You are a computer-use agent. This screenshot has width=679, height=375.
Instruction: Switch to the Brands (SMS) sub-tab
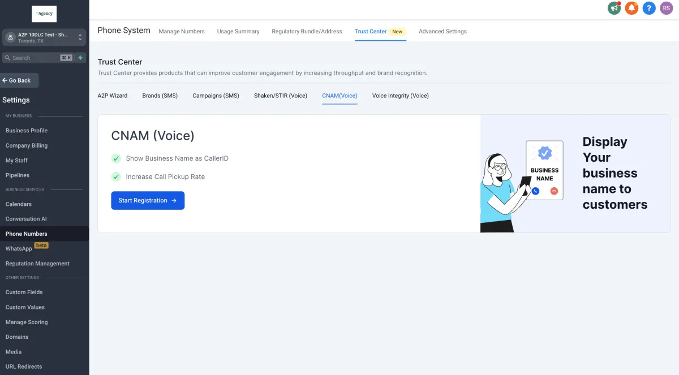click(160, 96)
